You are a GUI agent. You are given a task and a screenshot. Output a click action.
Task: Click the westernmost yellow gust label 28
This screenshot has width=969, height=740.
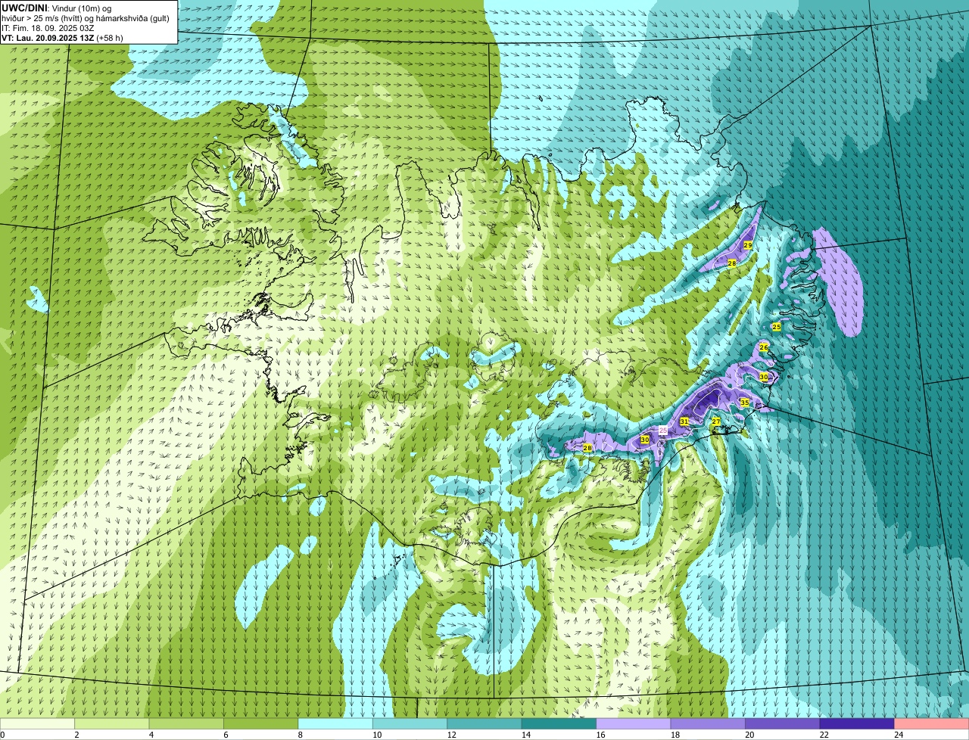point(587,448)
